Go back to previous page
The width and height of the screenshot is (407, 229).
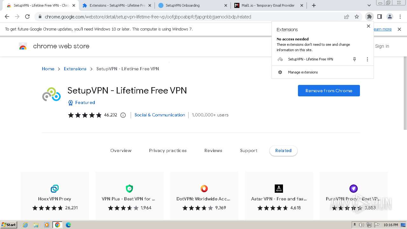[7, 17]
